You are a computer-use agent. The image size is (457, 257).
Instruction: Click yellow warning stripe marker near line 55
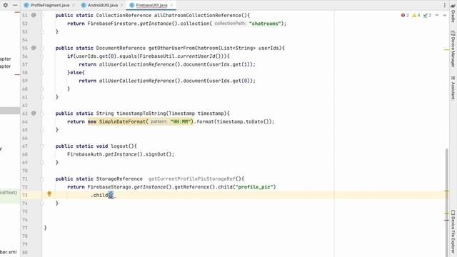pos(446,50)
